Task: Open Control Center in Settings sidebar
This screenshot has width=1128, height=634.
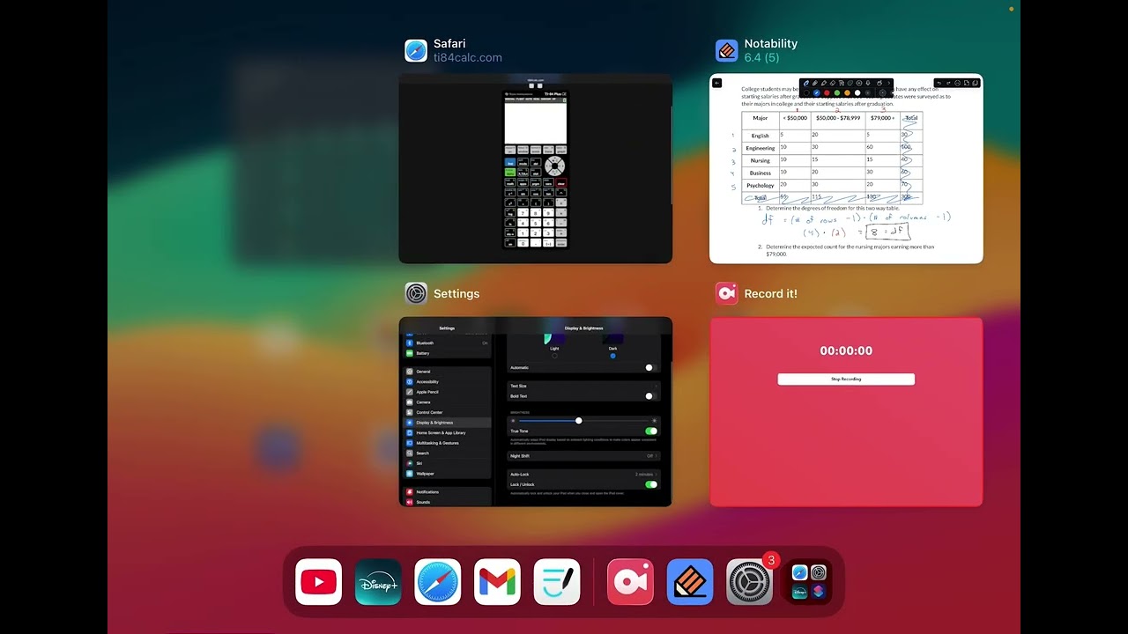Action: coord(446,412)
